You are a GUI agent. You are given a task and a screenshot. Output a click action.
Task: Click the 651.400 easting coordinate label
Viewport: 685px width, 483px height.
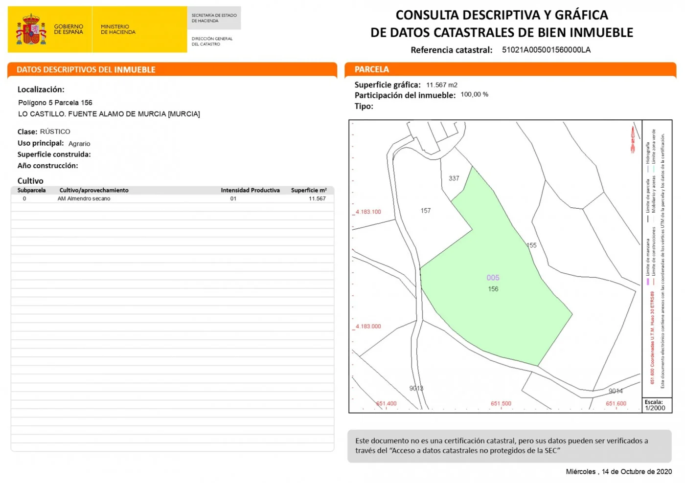click(x=387, y=404)
